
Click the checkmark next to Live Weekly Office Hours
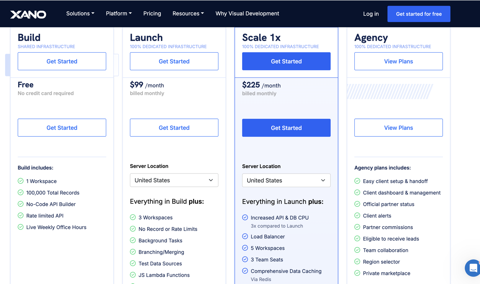pyautogui.click(x=21, y=227)
